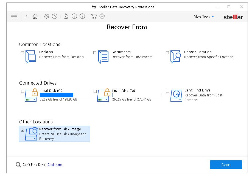Click the Can't Find Drive partition icon
The width and height of the screenshot is (252, 176).
[176, 96]
